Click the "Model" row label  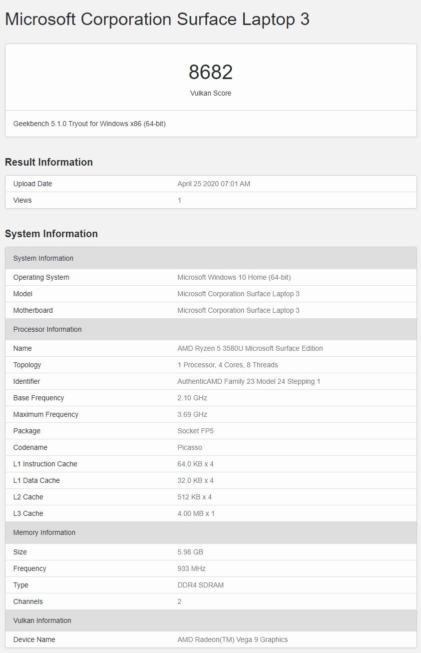pyautogui.click(x=23, y=294)
